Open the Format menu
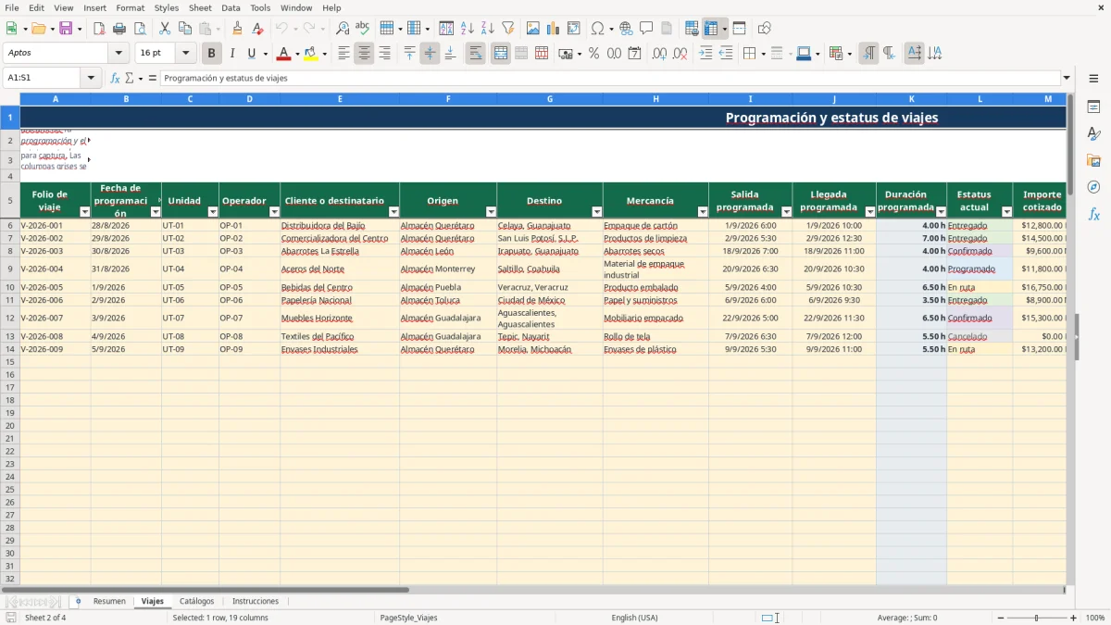Screen dimensions: 1111x625 130,7
